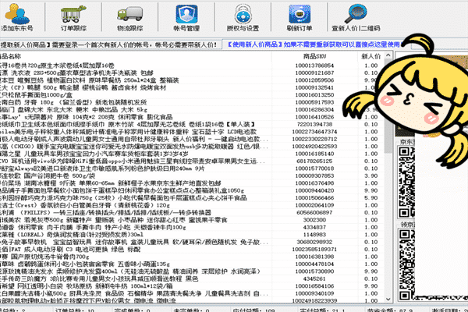Viewport: 468px width, 312px height.
Task: Select SKU cell 30680298932
Action: point(314,242)
